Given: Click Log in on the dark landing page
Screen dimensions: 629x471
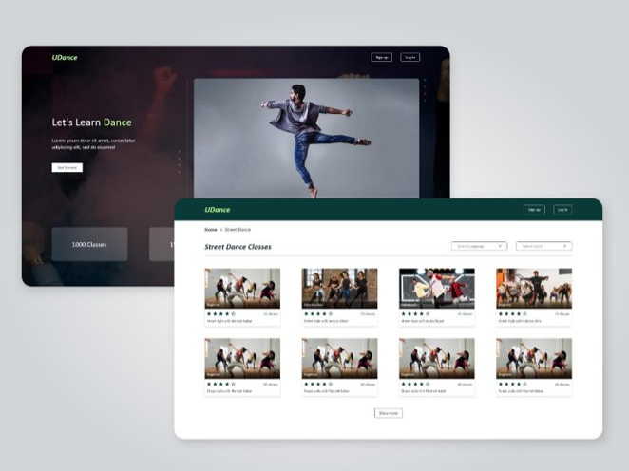Looking at the screenshot, I should (x=410, y=57).
